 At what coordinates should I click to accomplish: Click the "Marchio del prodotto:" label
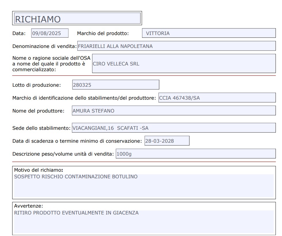click(x=103, y=33)
